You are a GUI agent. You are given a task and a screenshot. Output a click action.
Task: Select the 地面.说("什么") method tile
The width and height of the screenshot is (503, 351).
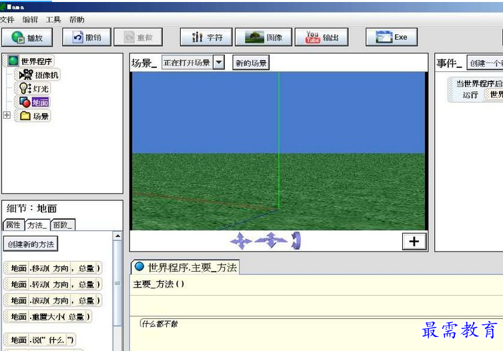click(40, 340)
